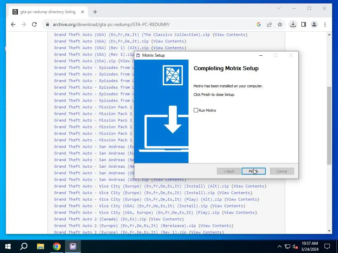Open Windows taskbar search
Viewport: 338px width, 253px height.
point(24,246)
